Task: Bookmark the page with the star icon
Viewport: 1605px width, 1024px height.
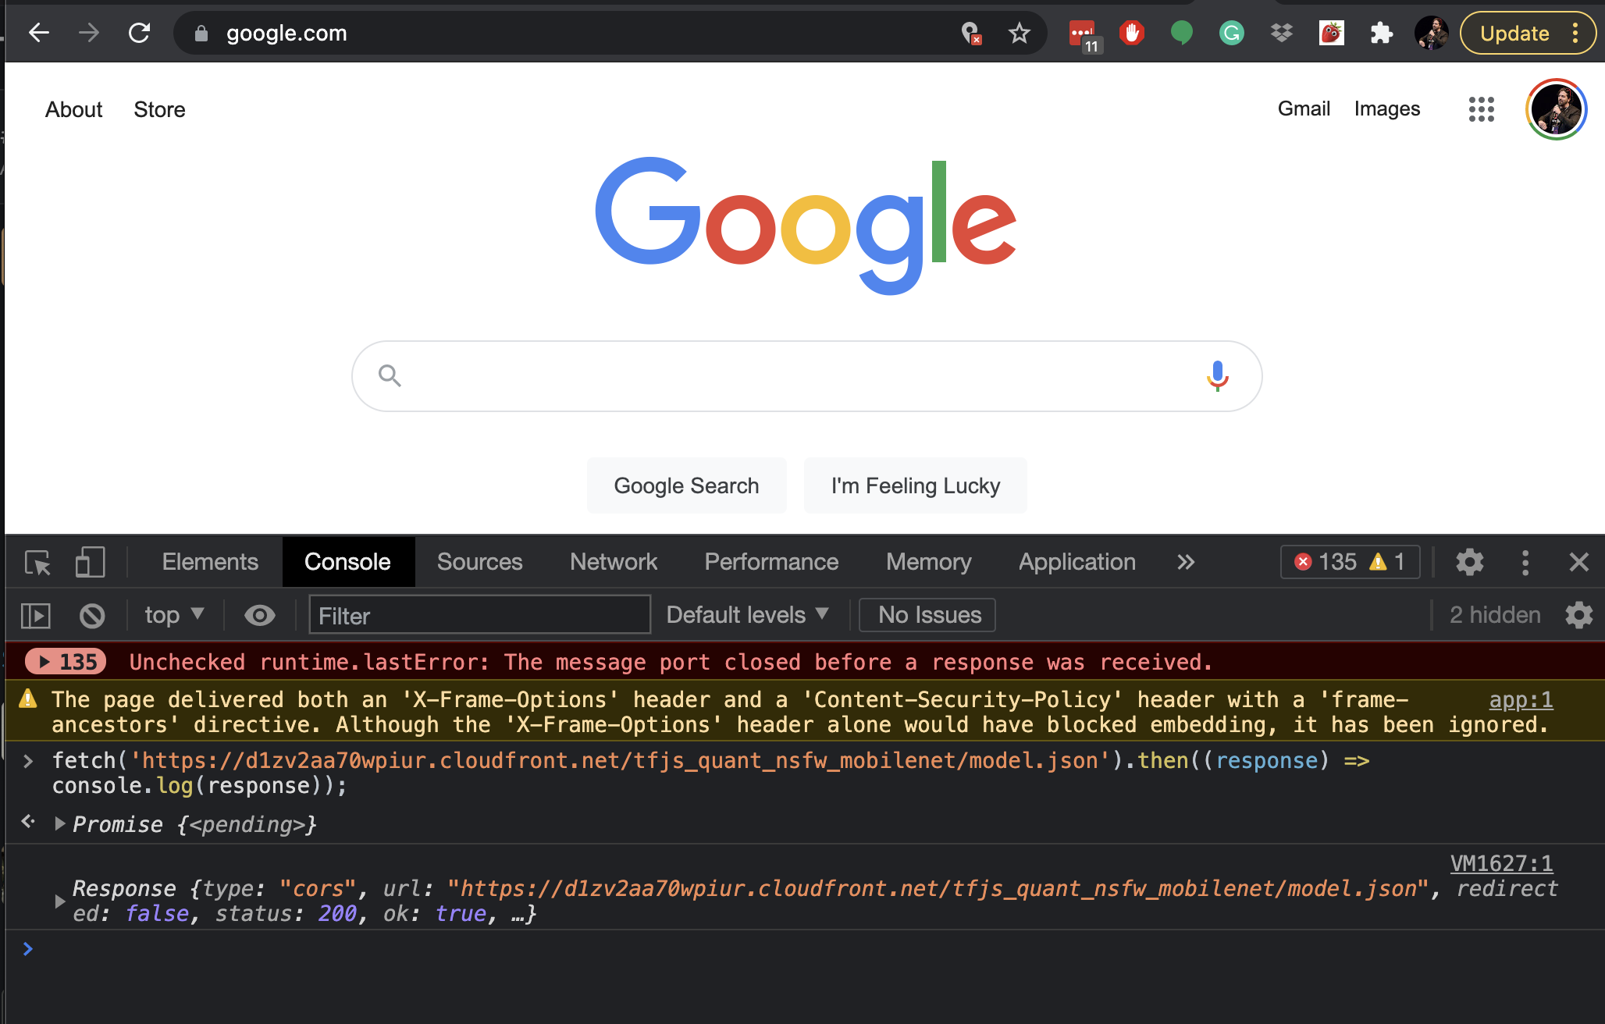Action: tap(1020, 33)
